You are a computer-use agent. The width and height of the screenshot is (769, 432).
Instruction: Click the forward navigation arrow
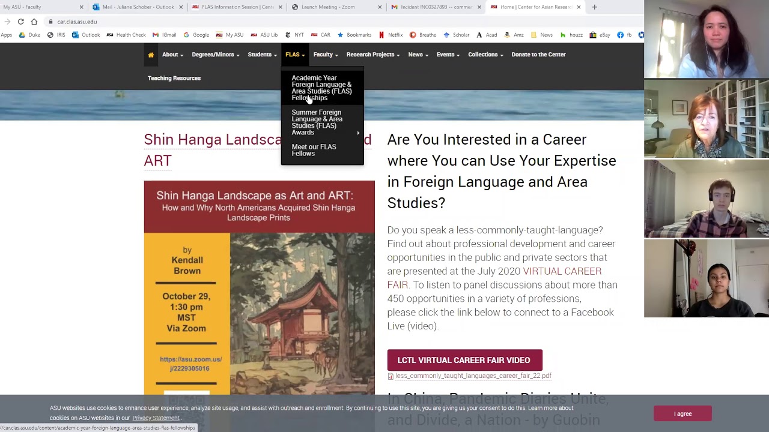7,22
